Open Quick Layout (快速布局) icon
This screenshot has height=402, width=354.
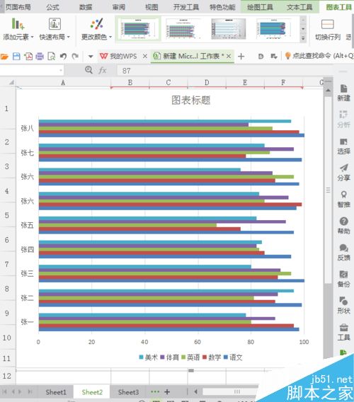pyautogui.click(x=55, y=24)
